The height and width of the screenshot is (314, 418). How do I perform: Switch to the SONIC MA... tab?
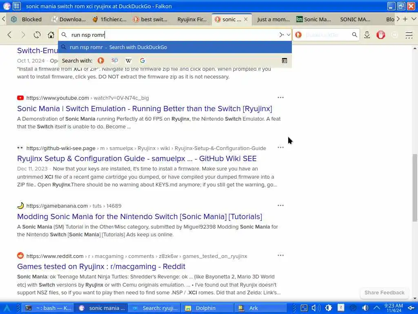(355, 19)
